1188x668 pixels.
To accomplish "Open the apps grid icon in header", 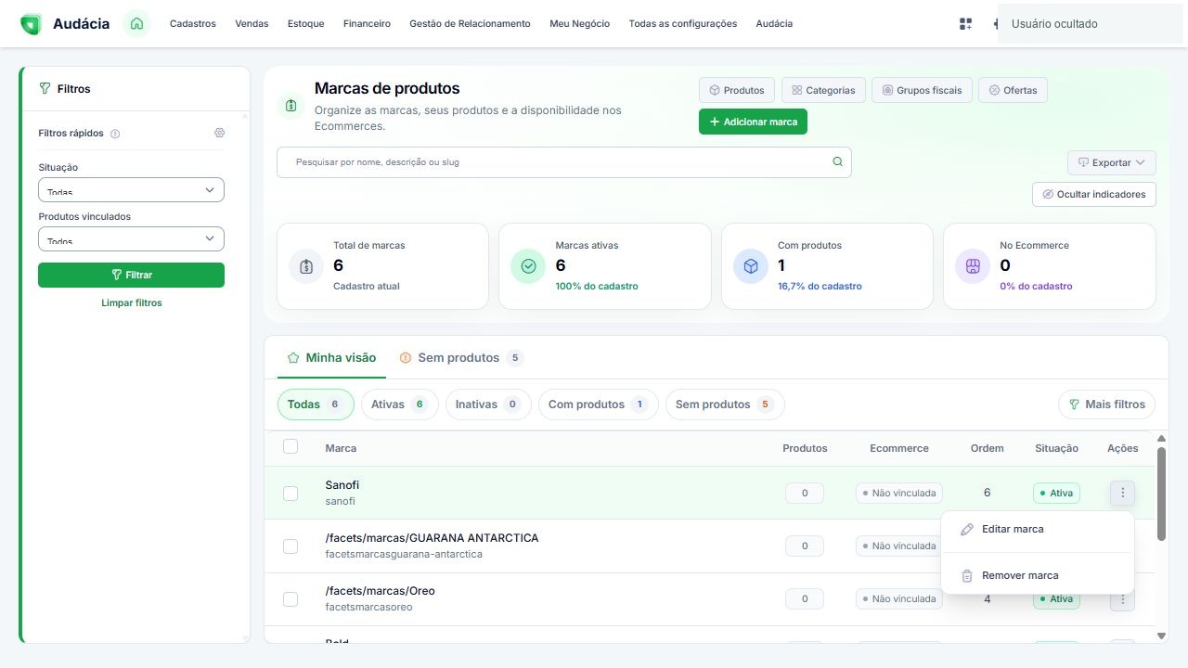I will 965,24.
